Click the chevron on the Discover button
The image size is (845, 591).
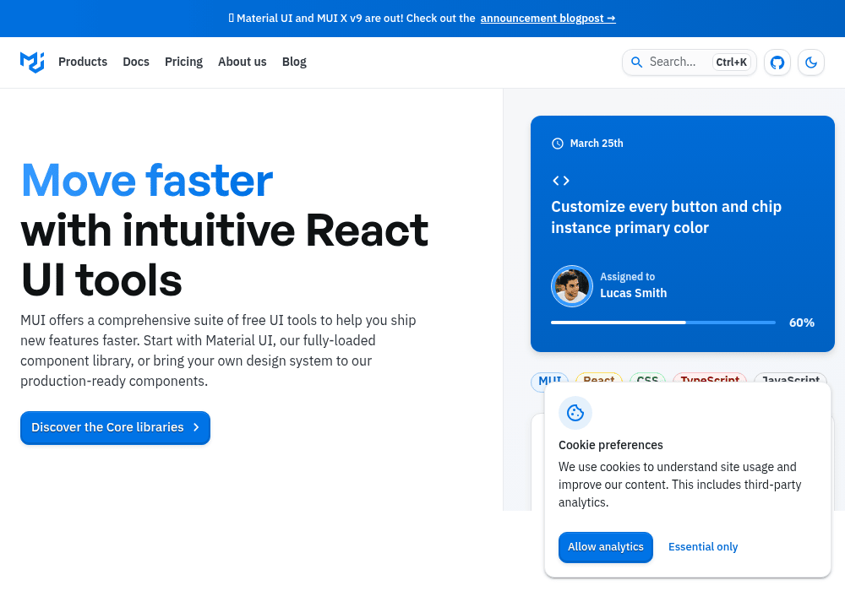pos(196,427)
